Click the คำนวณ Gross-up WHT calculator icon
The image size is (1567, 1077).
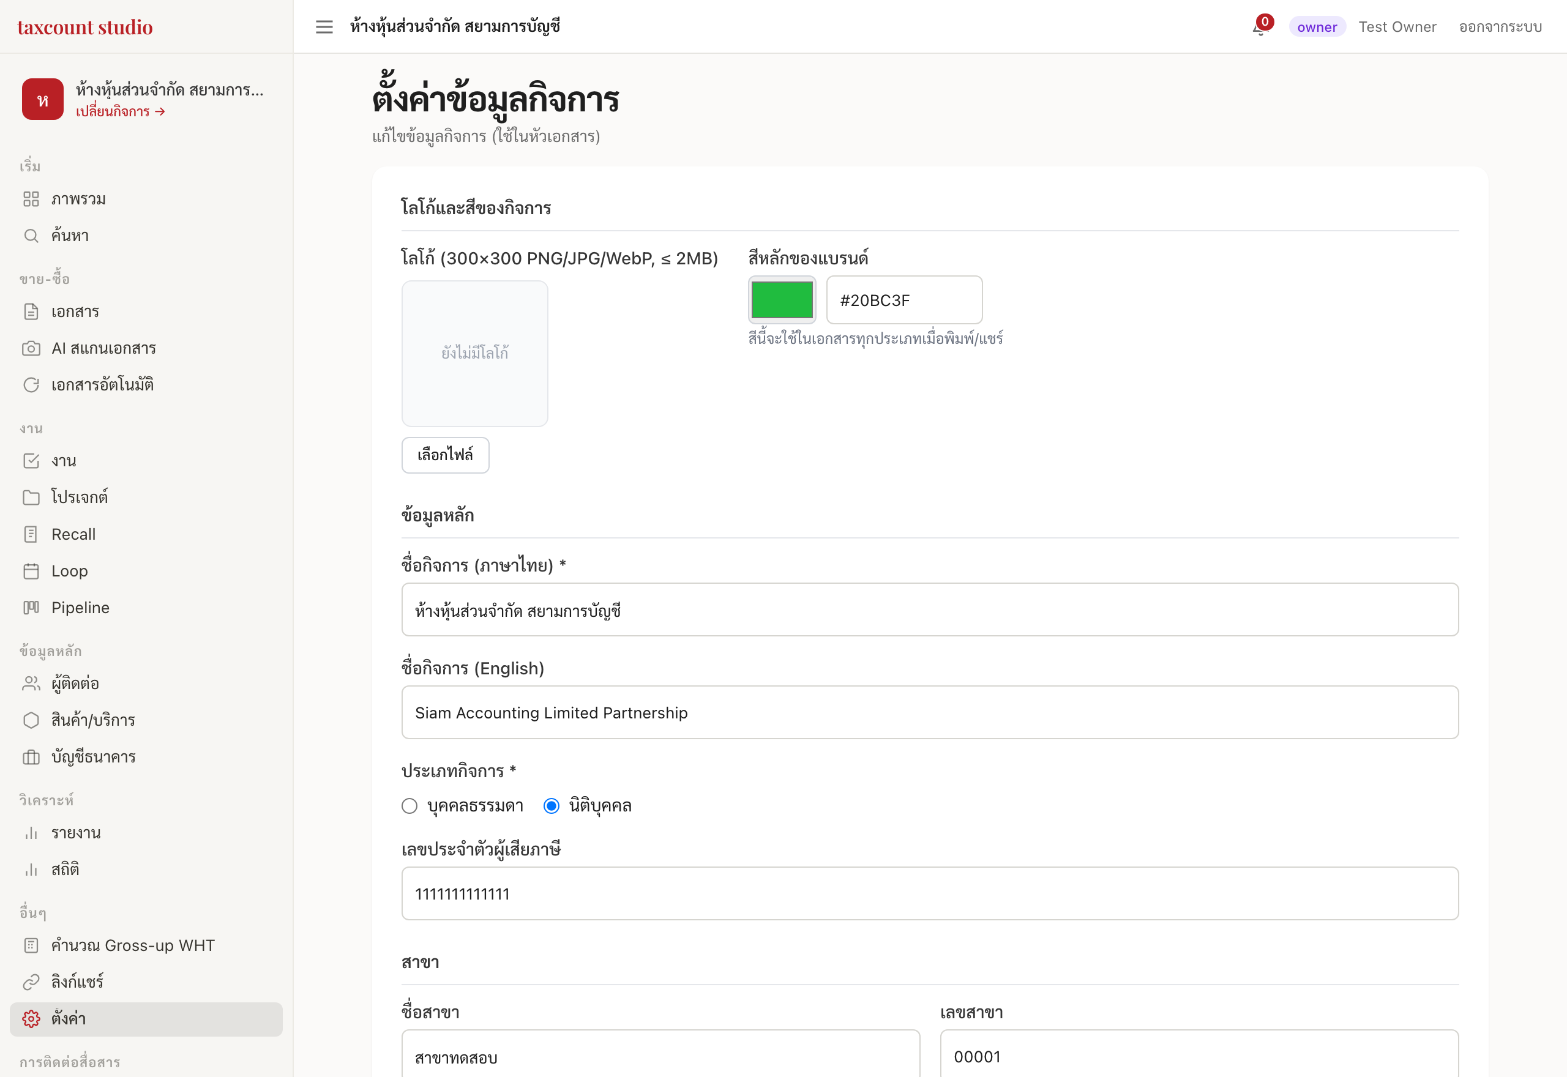[31, 945]
